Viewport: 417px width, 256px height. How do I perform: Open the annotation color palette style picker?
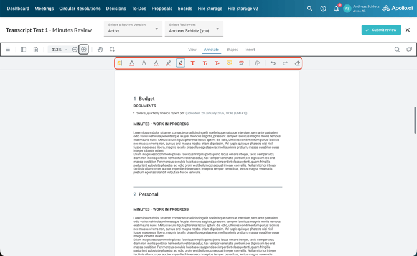[257, 63]
